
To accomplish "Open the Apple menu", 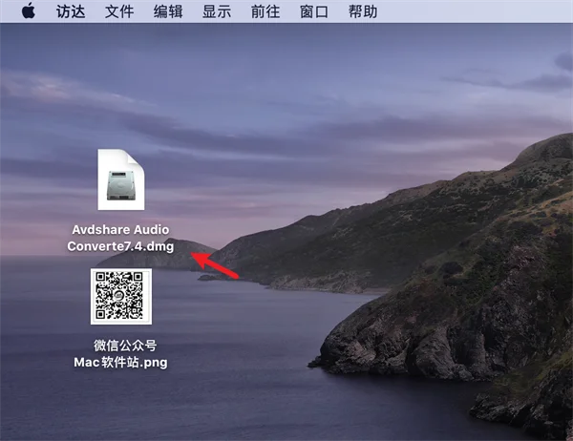I will [x=29, y=10].
